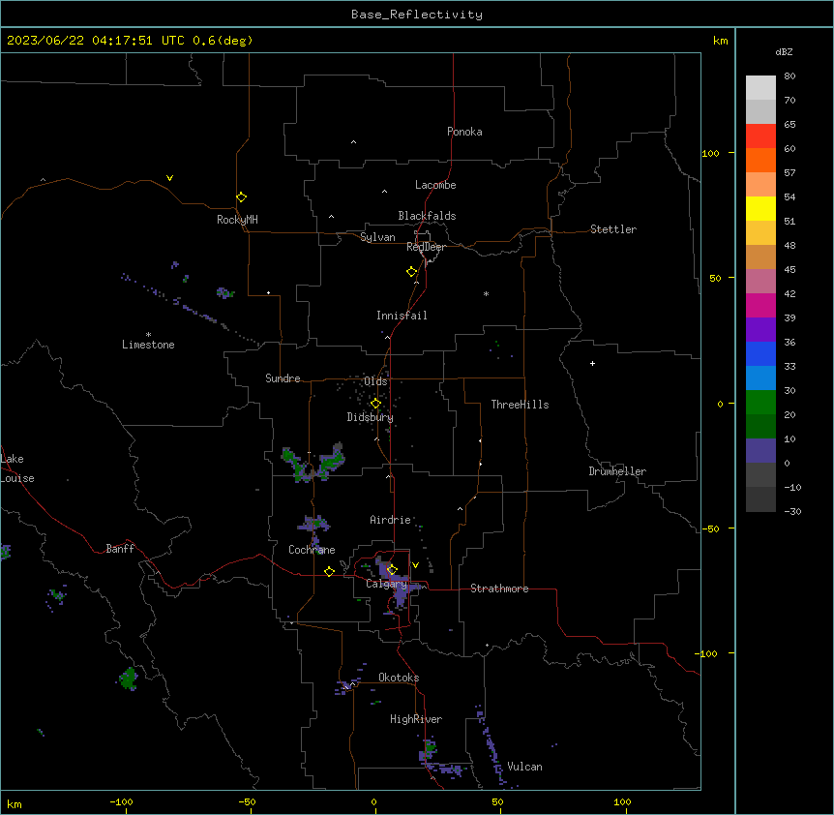
Task: Click the yellow diamond marker between Olds and Didsbury
Action: click(x=375, y=404)
